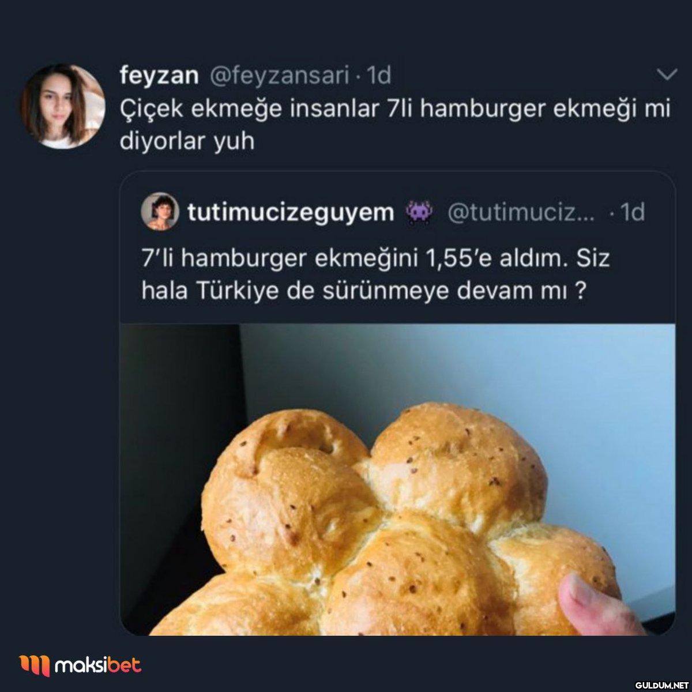
Task: Open the maksibet wordmark link
Action: pos(97,665)
